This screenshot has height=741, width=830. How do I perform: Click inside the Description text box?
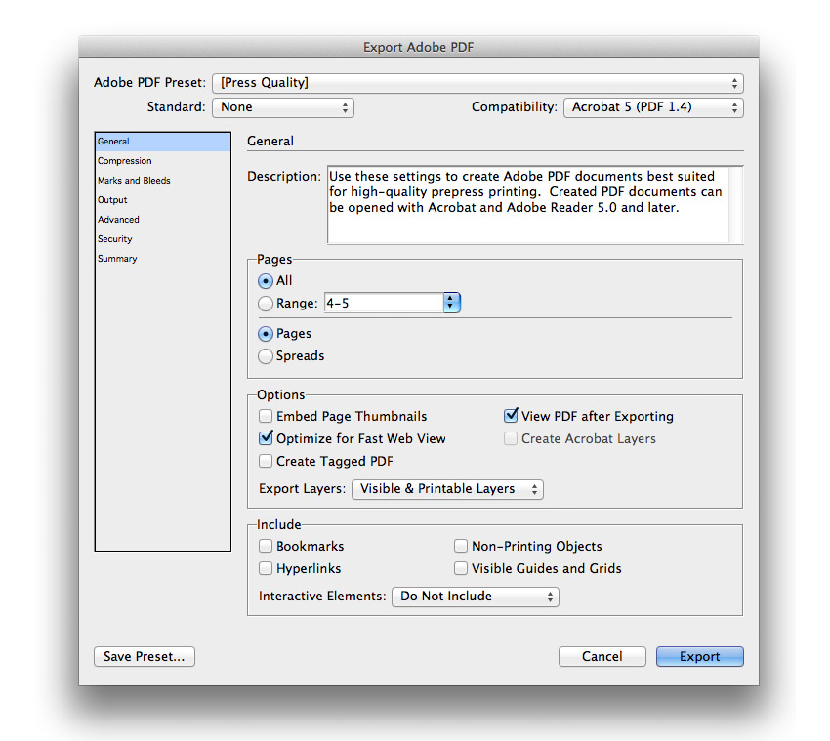pos(527,205)
